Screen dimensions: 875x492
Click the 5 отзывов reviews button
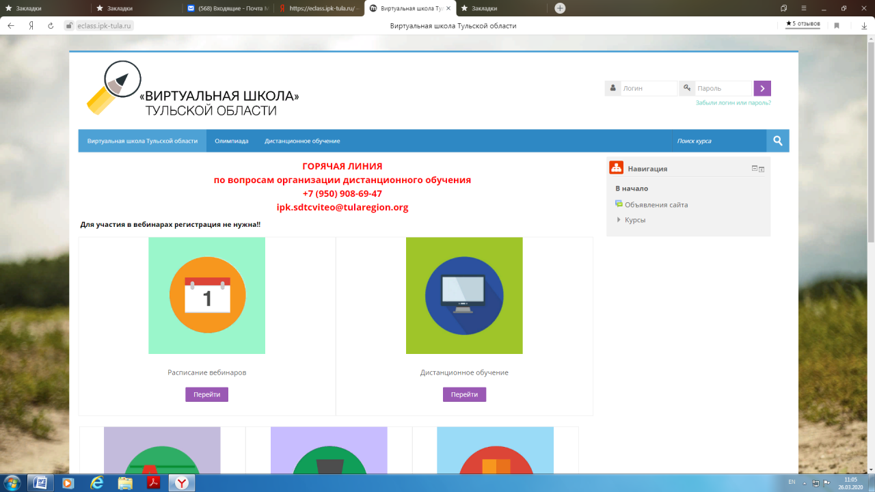(x=803, y=23)
